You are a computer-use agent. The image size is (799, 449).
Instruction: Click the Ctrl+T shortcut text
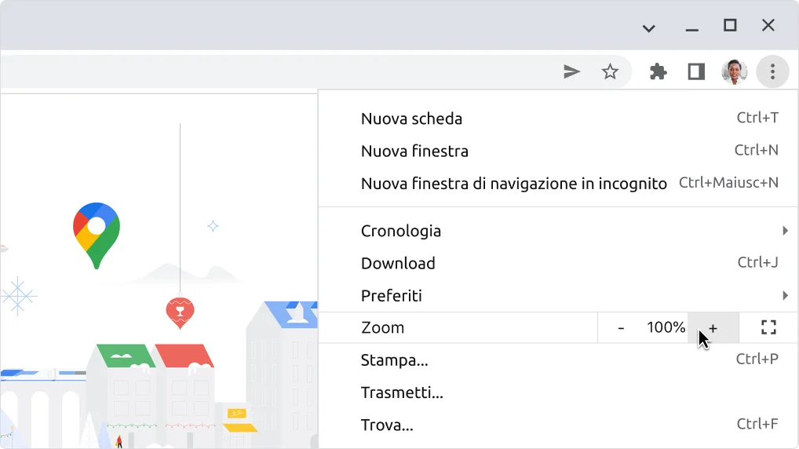[757, 118]
